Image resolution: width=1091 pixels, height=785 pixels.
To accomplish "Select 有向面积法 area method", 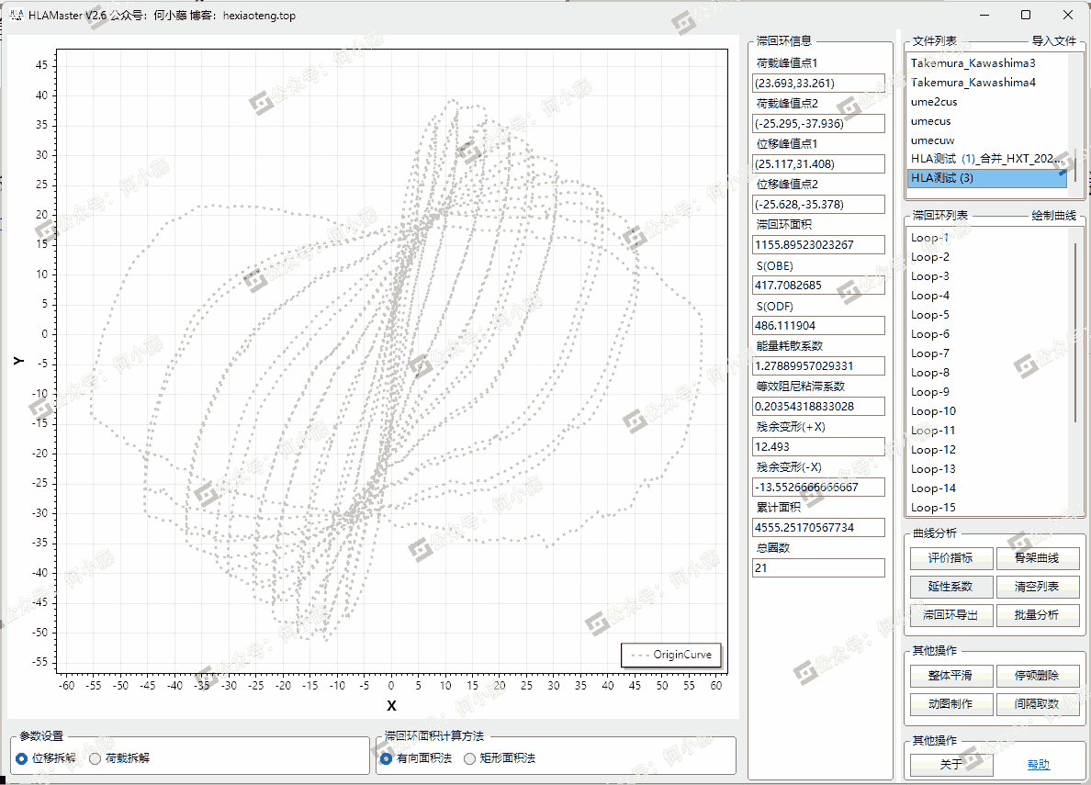I will point(388,758).
